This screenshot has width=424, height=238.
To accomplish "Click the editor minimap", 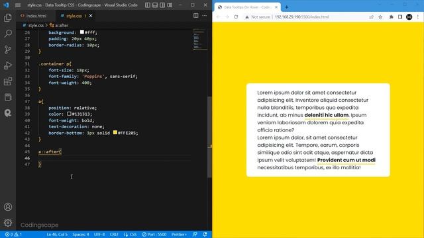I will [200, 40].
